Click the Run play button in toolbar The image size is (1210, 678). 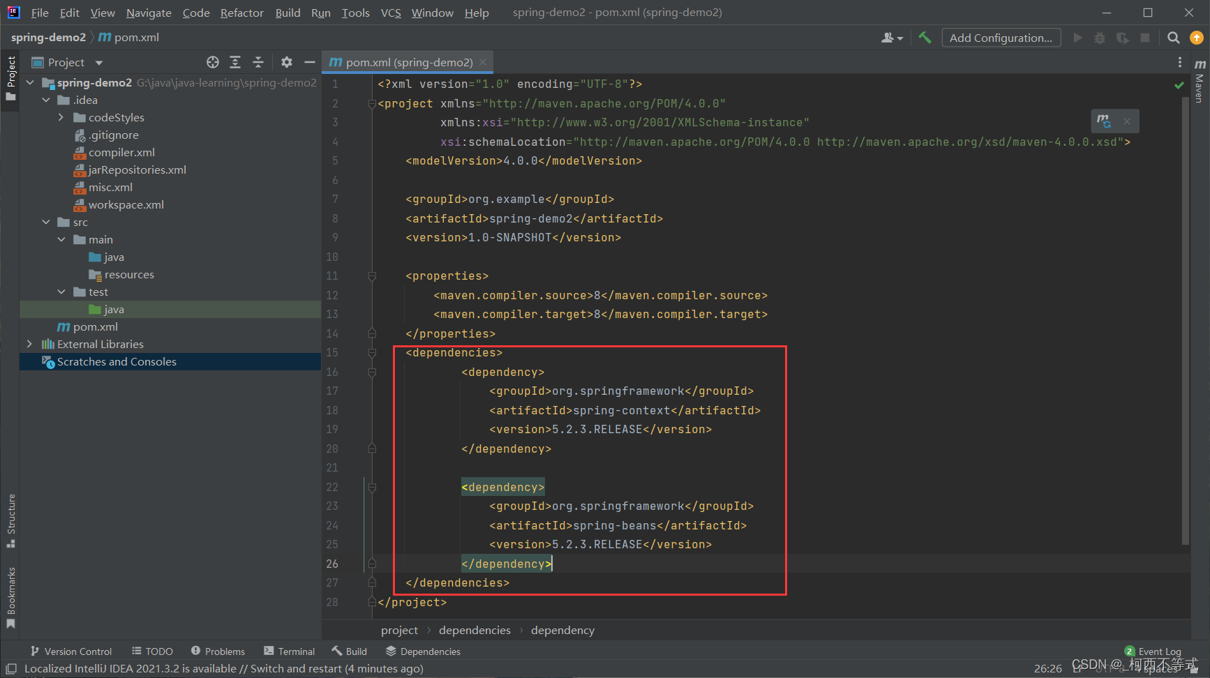point(1077,38)
